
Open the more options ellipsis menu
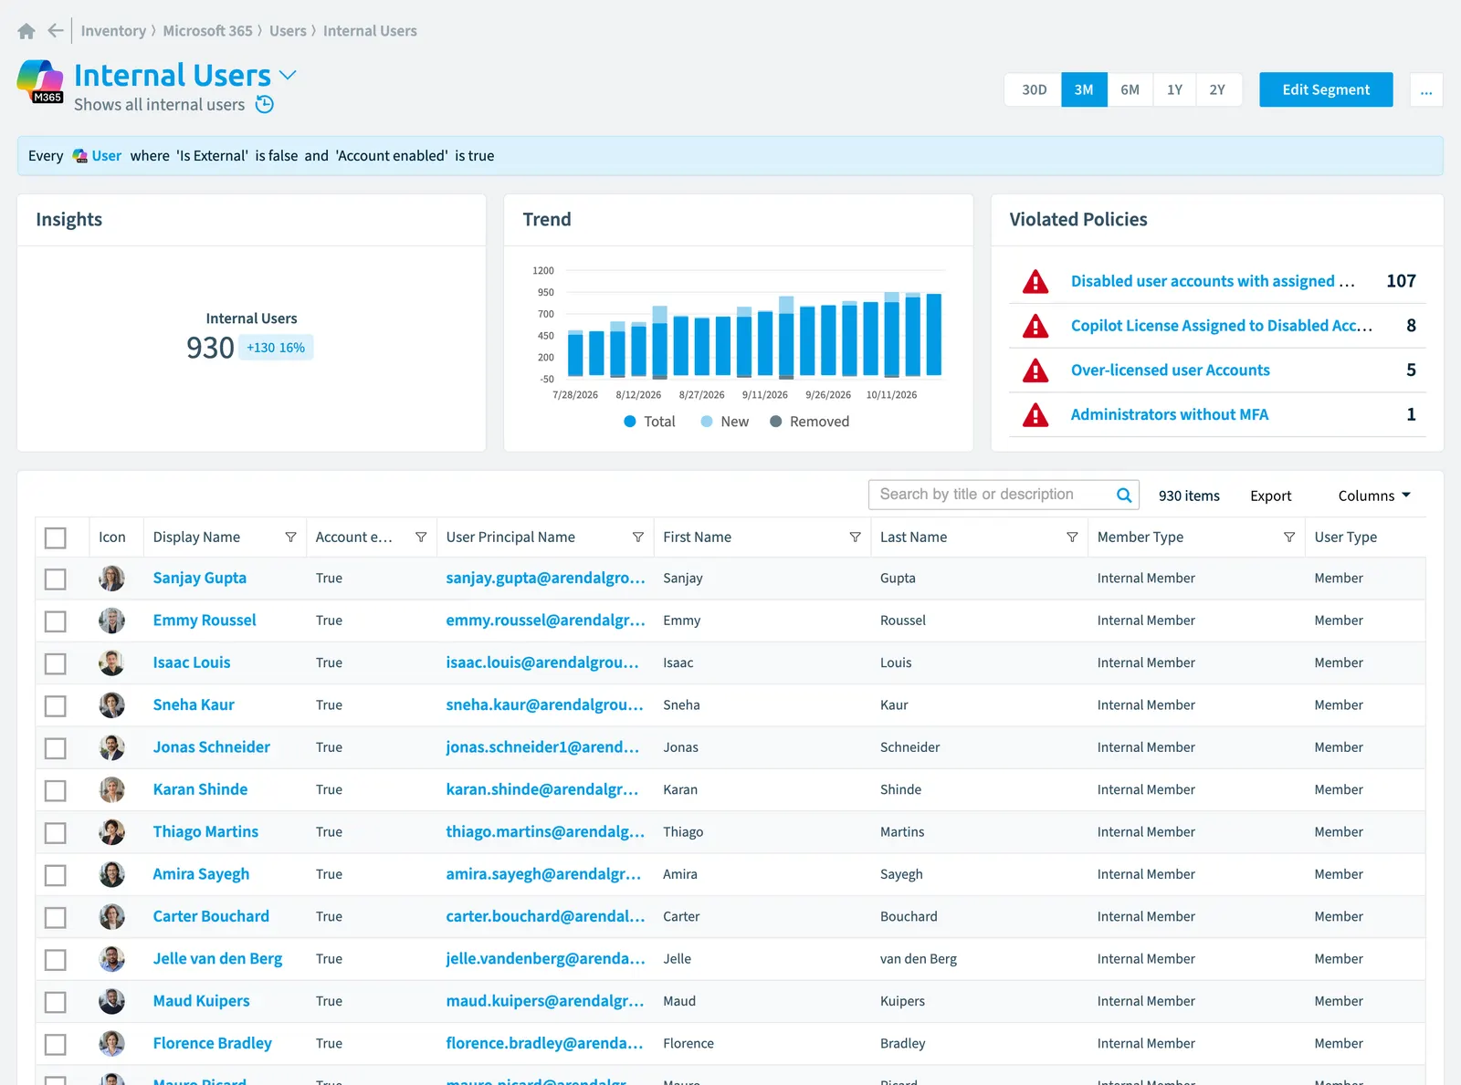(x=1426, y=89)
